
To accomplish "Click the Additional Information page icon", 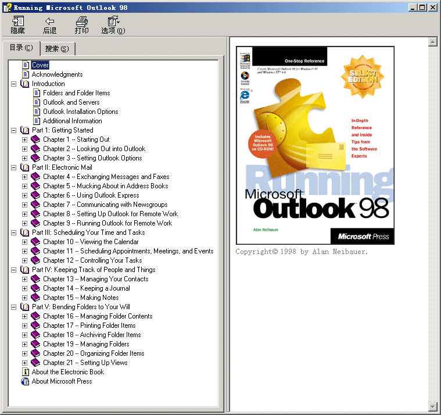I will [x=37, y=121].
